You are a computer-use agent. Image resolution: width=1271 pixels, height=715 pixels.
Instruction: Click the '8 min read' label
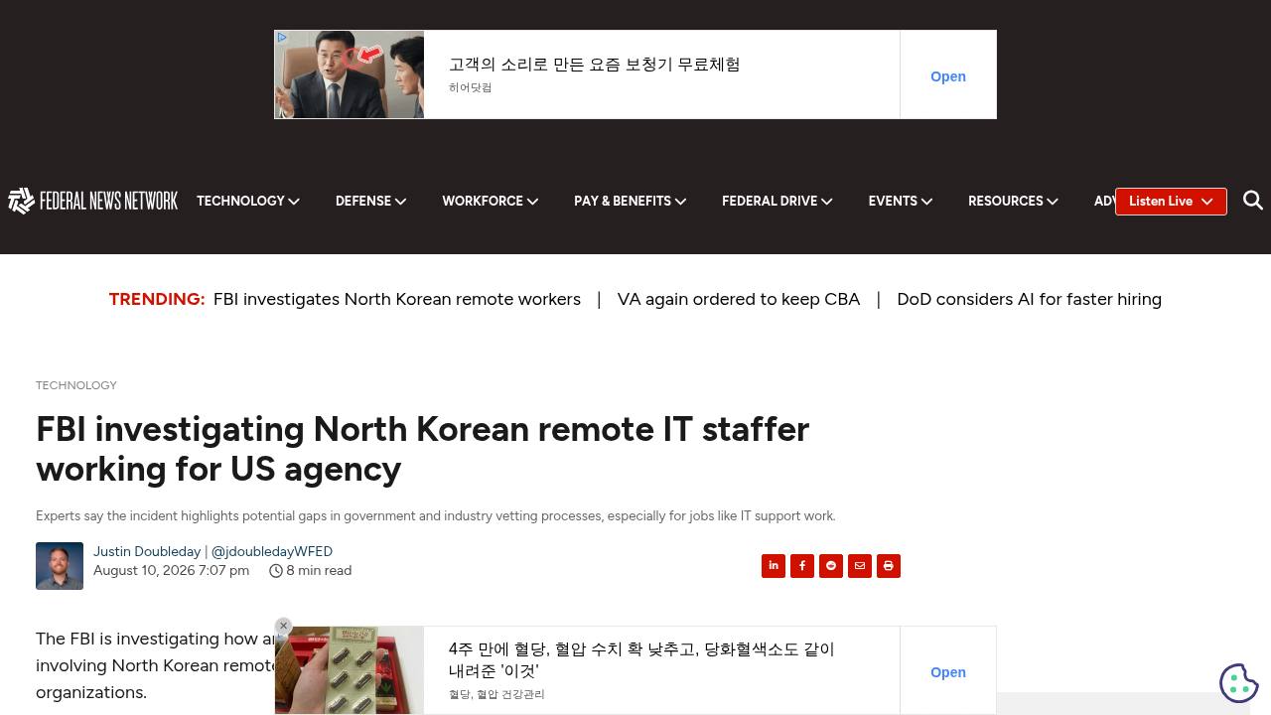[x=319, y=571]
